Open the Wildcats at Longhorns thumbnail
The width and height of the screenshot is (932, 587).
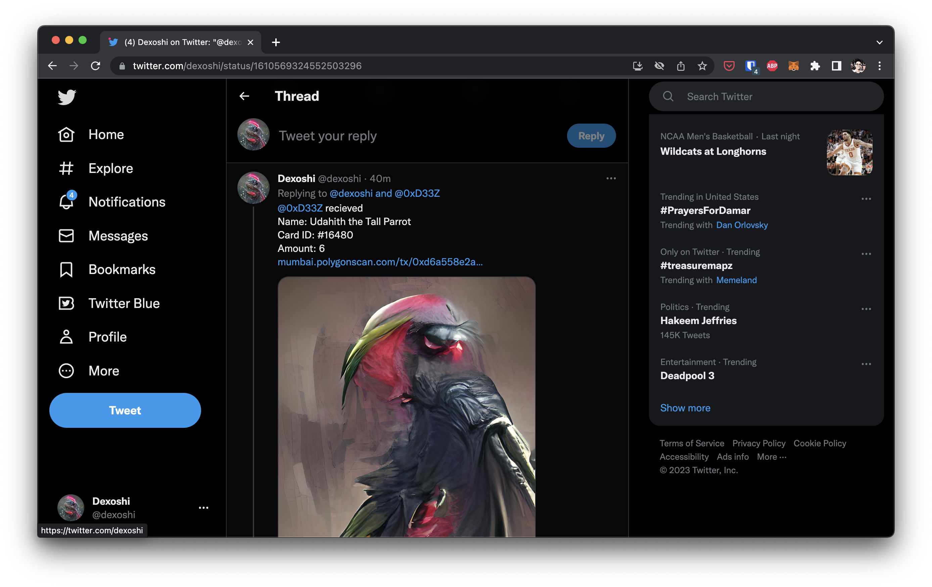point(849,152)
